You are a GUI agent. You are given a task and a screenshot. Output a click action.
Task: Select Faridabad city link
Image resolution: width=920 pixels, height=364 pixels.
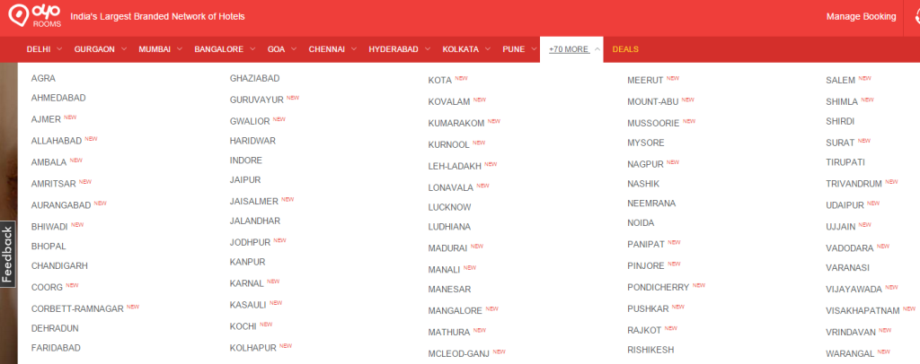coord(56,348)
